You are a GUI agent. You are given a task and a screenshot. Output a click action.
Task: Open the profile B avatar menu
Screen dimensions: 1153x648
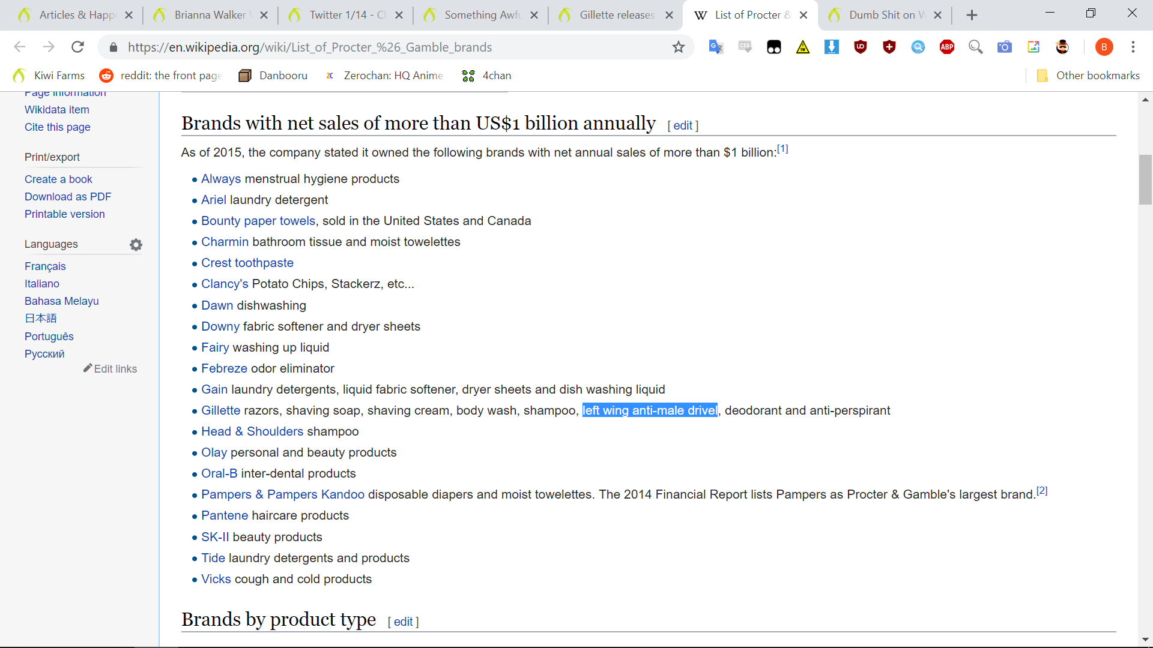point(1104,47)
